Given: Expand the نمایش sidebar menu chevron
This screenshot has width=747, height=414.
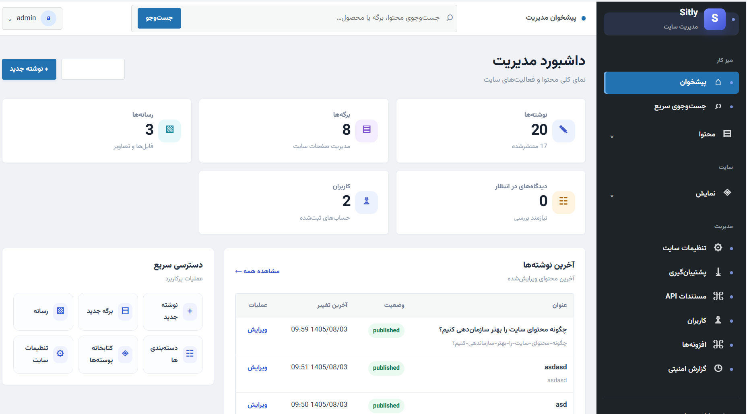Looking at the screenshot, I should coord(612,196).
